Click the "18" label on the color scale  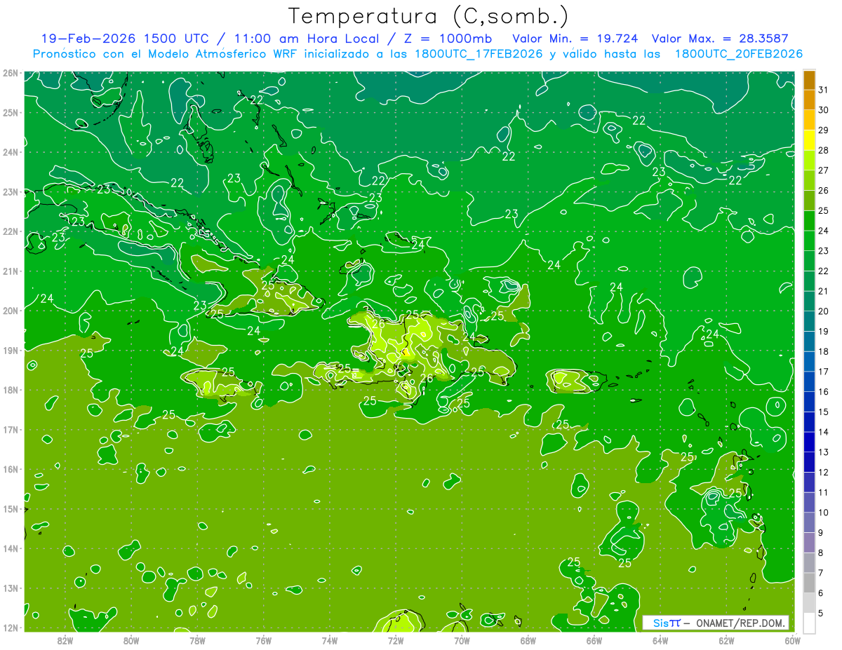824,351
